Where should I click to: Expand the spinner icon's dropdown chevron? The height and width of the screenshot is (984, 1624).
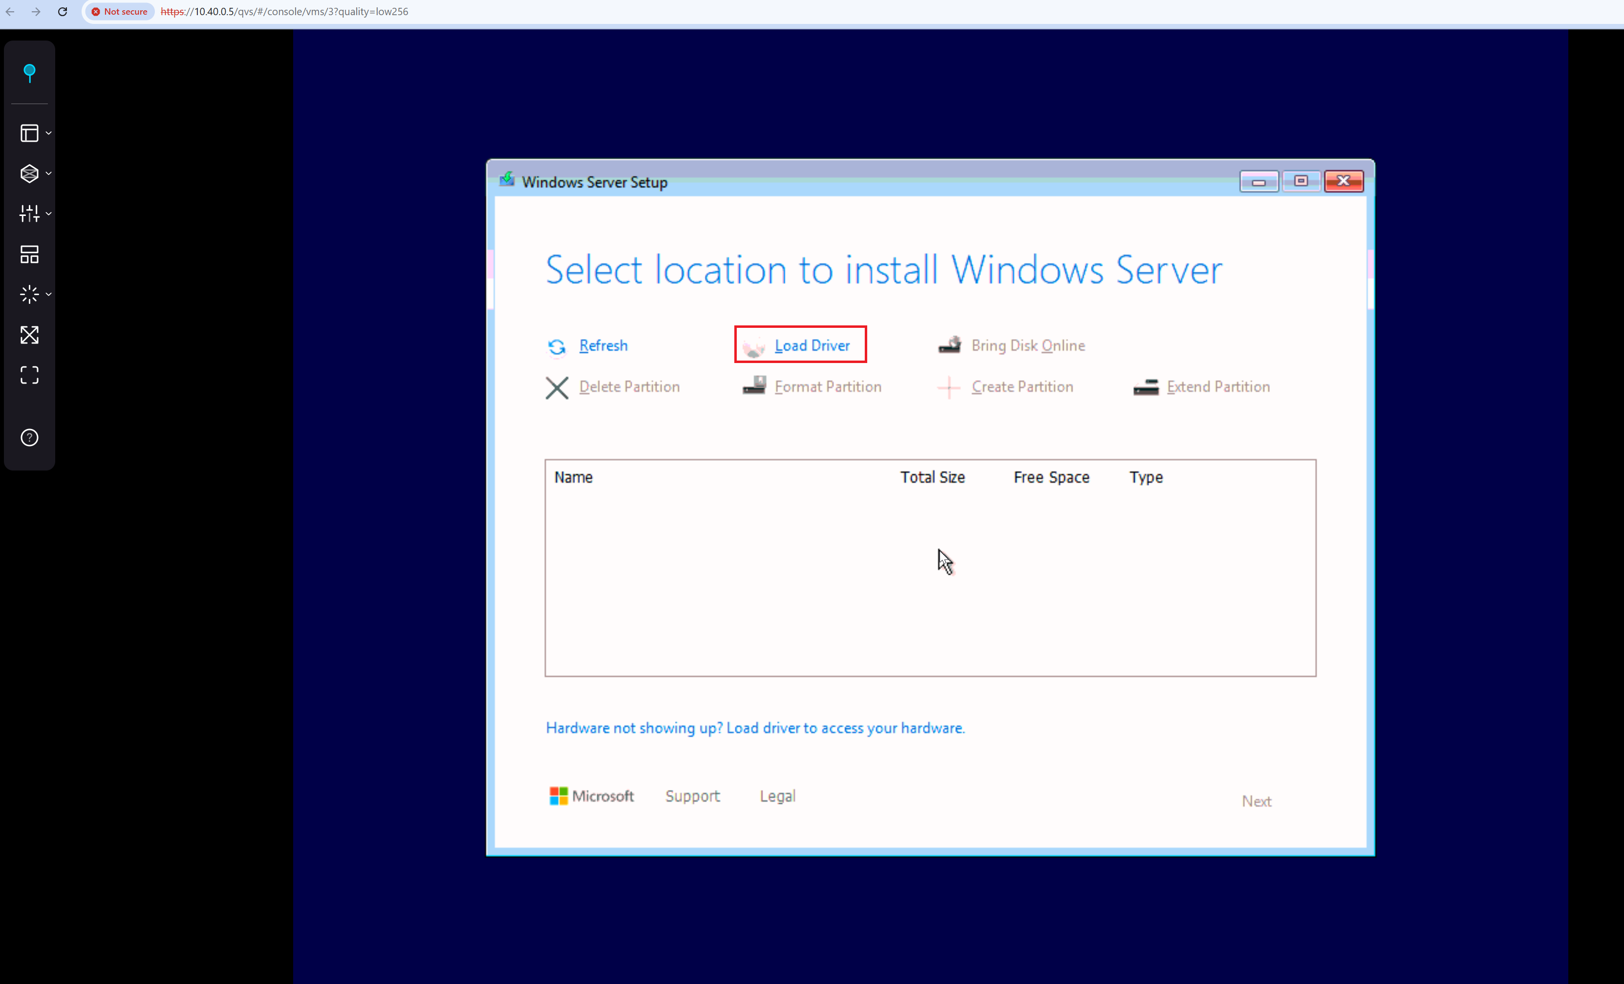coord(48,294)
